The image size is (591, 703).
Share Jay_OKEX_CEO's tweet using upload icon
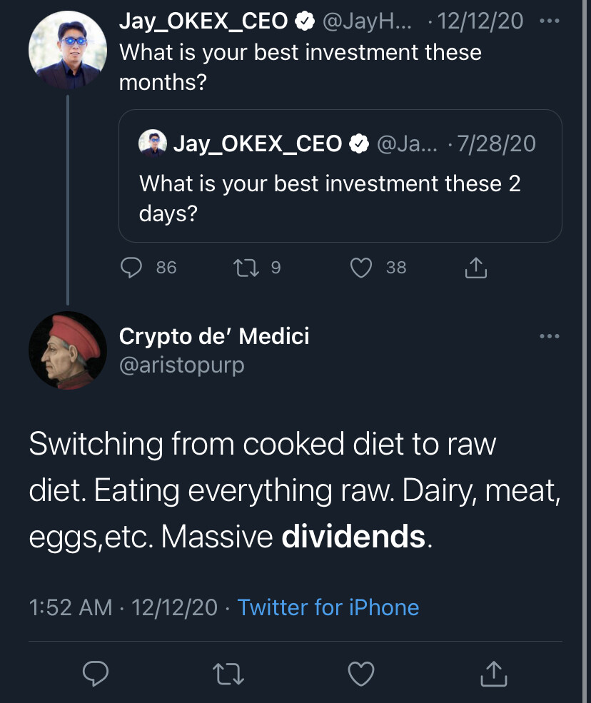(475, 268)
